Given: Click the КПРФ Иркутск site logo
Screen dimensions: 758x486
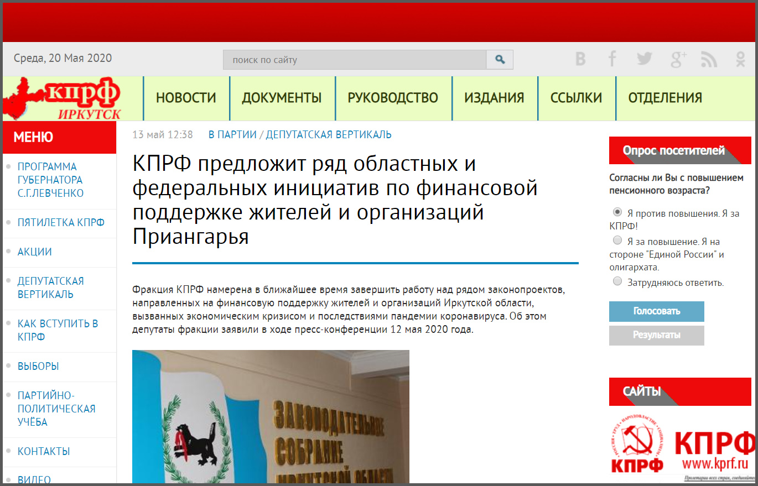Looking at the screenshot, I should tap(62, 99).
